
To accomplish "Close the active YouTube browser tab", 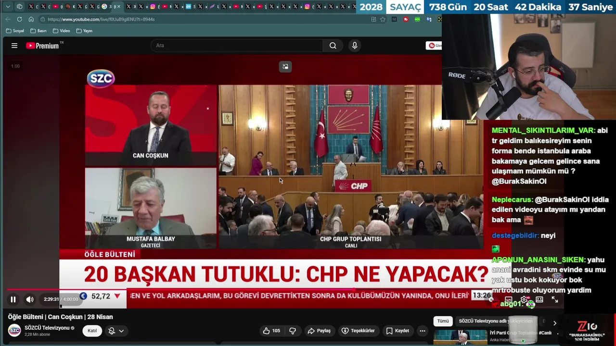I will [x=118, y=7].
